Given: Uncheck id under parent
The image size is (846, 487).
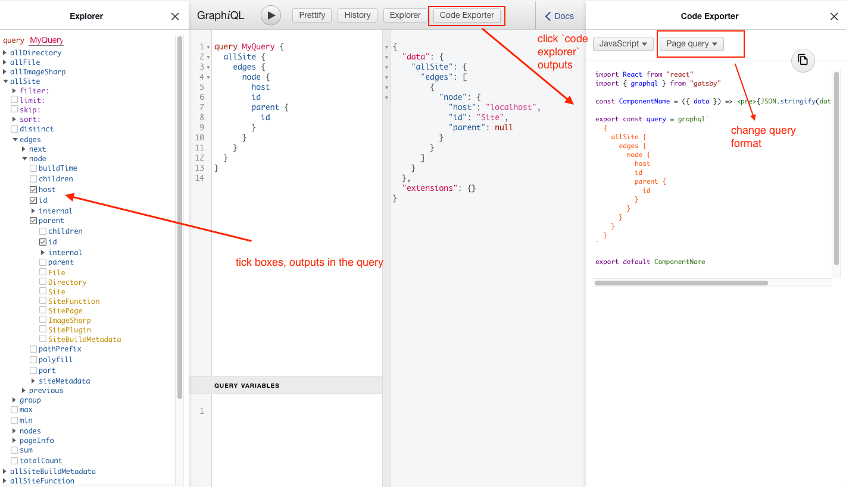Looking at the screenshot, I should (x=43, y=241).
